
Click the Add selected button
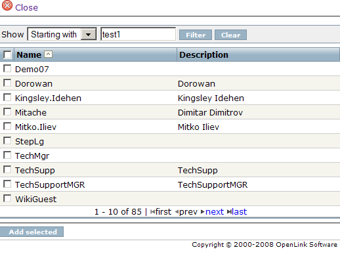click(32, 232)
